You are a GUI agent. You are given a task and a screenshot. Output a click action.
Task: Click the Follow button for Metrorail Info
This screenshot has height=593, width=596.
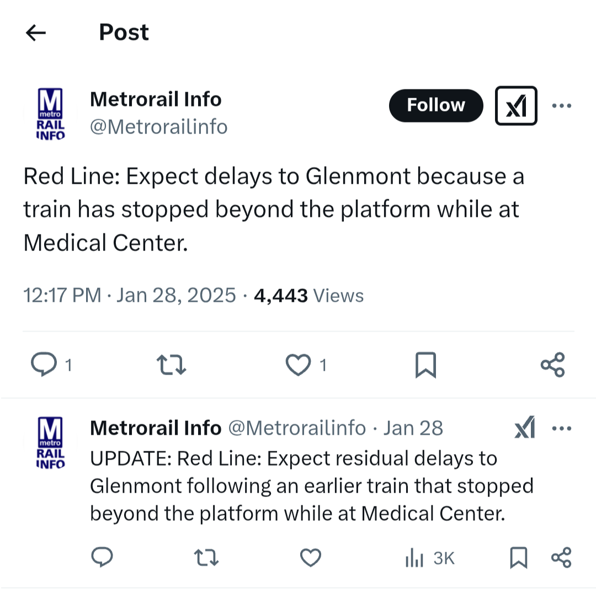pyautogui.click(x=436, y=105)
